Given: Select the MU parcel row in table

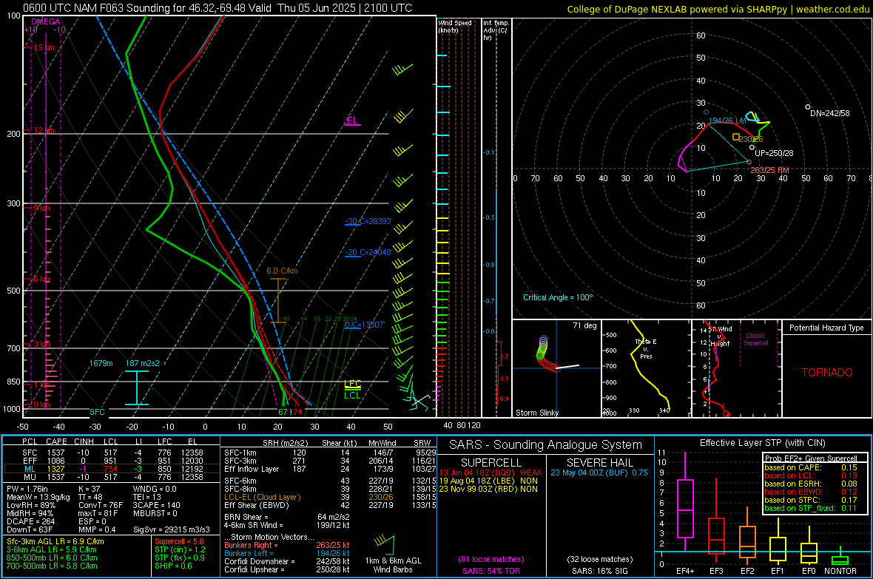Looking at the screenshot, I should tap(112, 477).
